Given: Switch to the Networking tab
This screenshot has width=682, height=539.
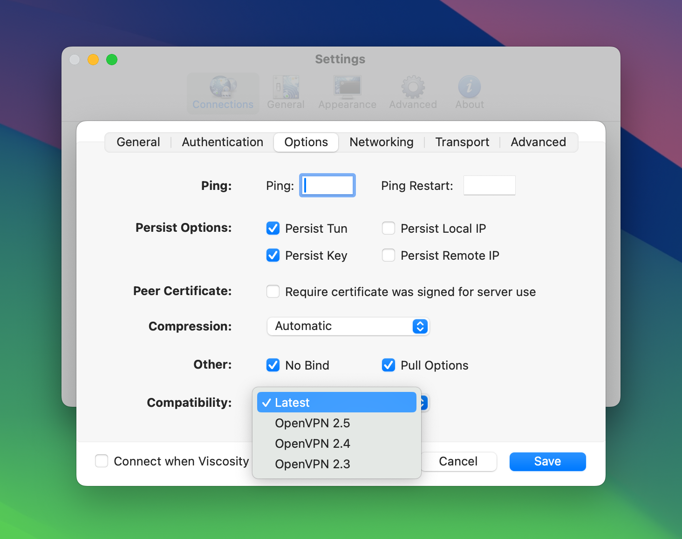Looking at the screenshot, I should [382, 142].
